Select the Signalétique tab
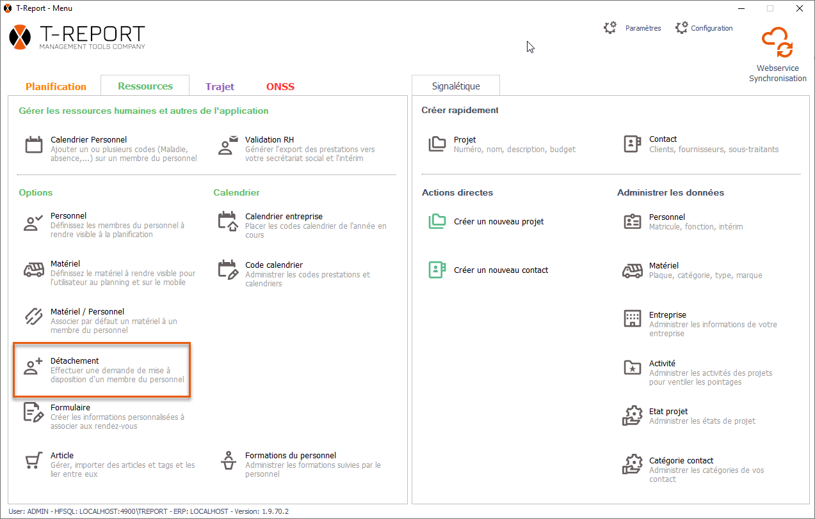This screenshot has height=519, width=815. coord(455,86)
